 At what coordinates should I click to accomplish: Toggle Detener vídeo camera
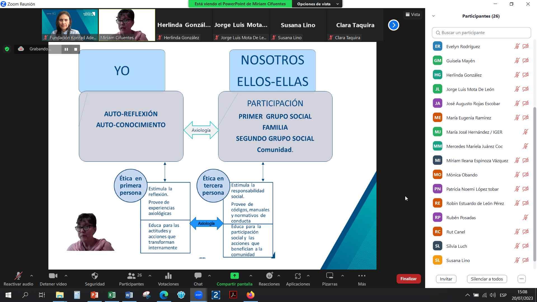[x=53, y=276]
